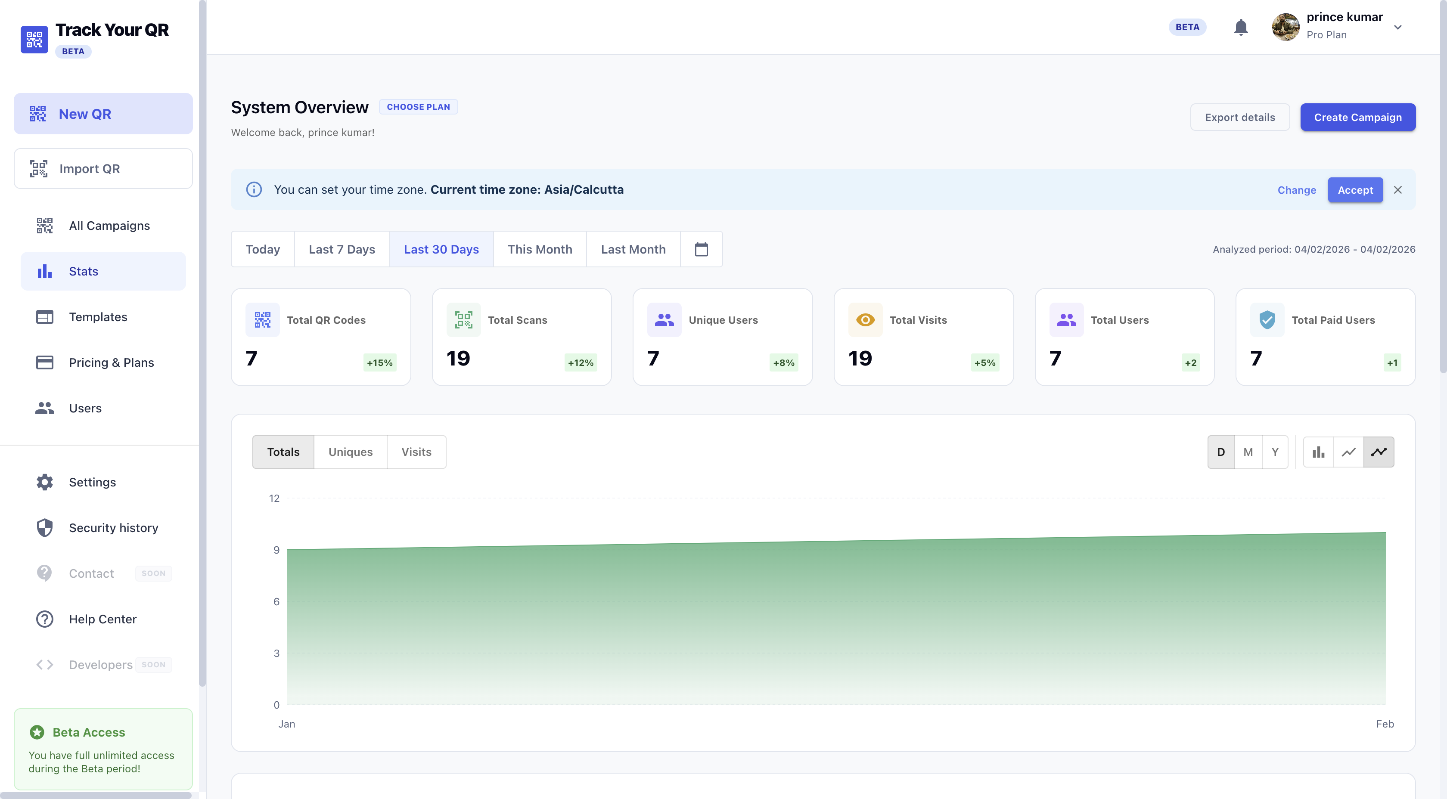Toggle chart to monthly (M) granularity
The width and height of the screenshot is (1447, 799).
click(1248, 452)
